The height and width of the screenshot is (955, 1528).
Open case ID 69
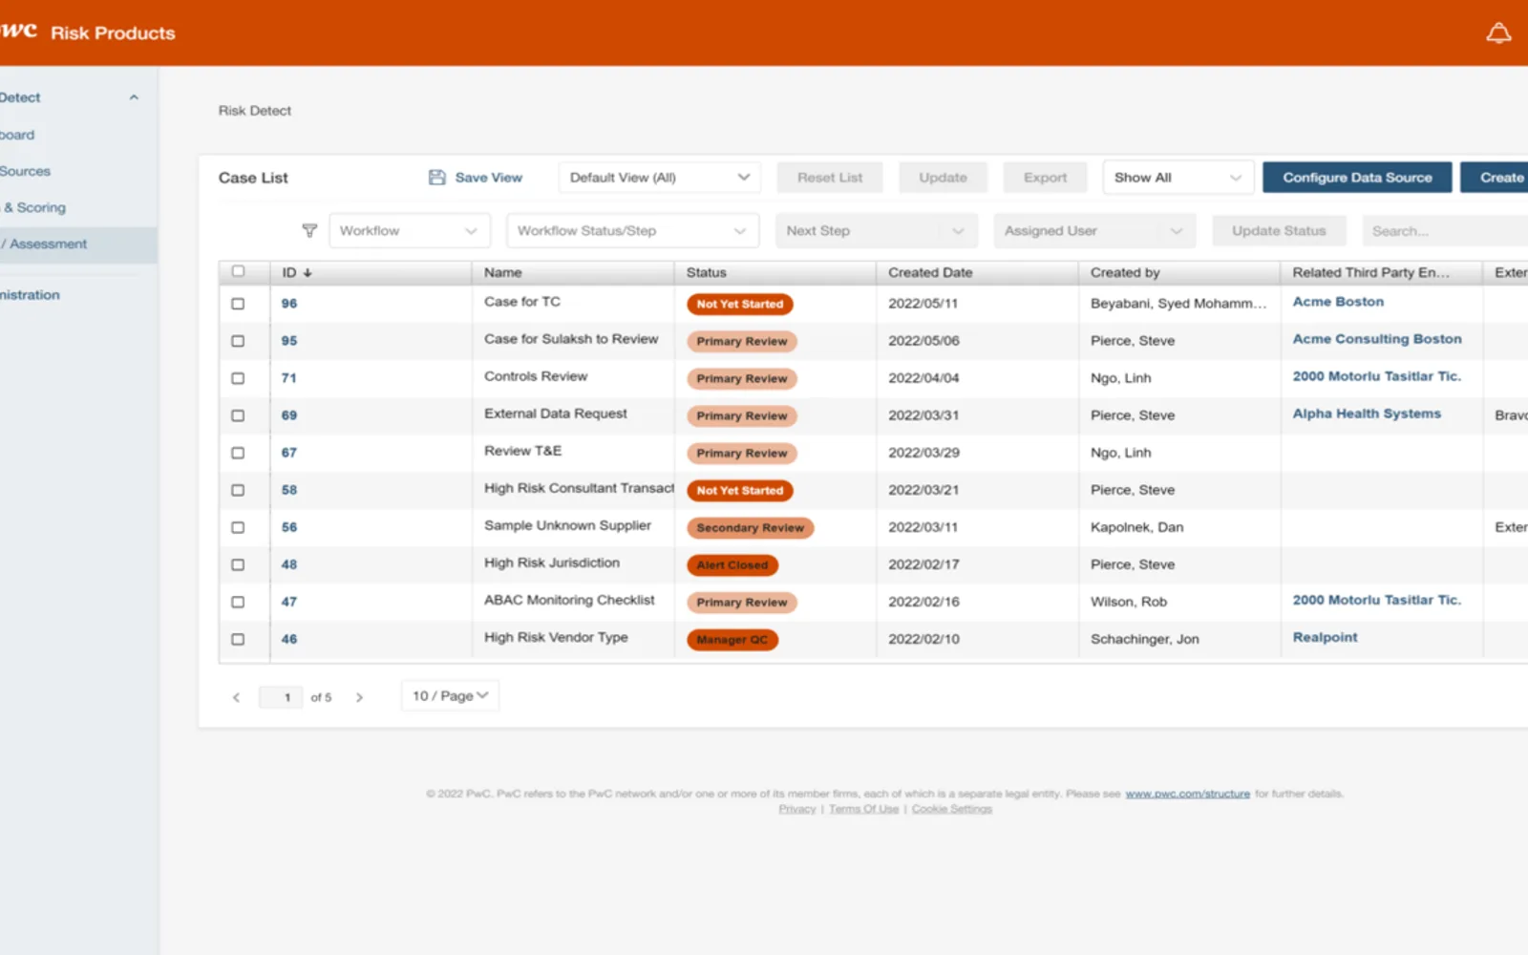click(289, 415)
